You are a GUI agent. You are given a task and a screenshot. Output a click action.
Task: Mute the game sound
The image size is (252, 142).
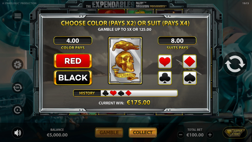point(17,133)
